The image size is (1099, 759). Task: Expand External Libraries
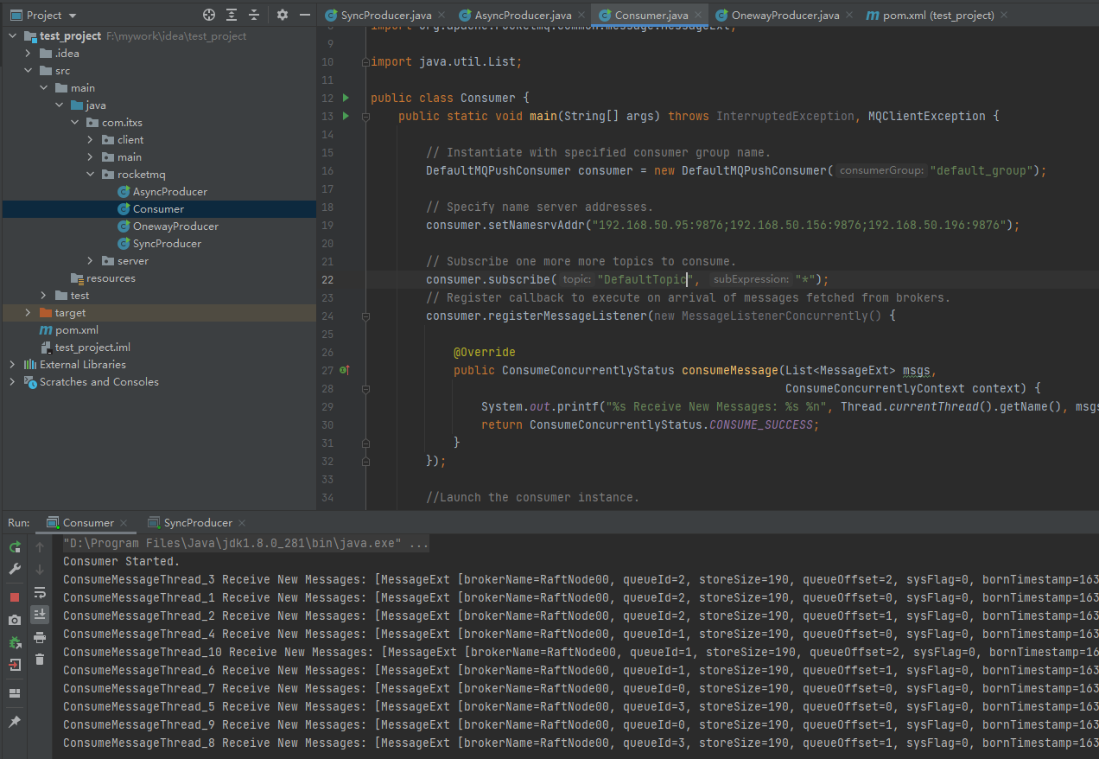[x=13, y=365]
